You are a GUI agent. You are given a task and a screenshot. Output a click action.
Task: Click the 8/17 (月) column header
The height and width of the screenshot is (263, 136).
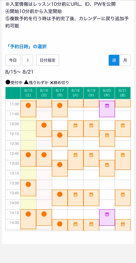[60, 93]
